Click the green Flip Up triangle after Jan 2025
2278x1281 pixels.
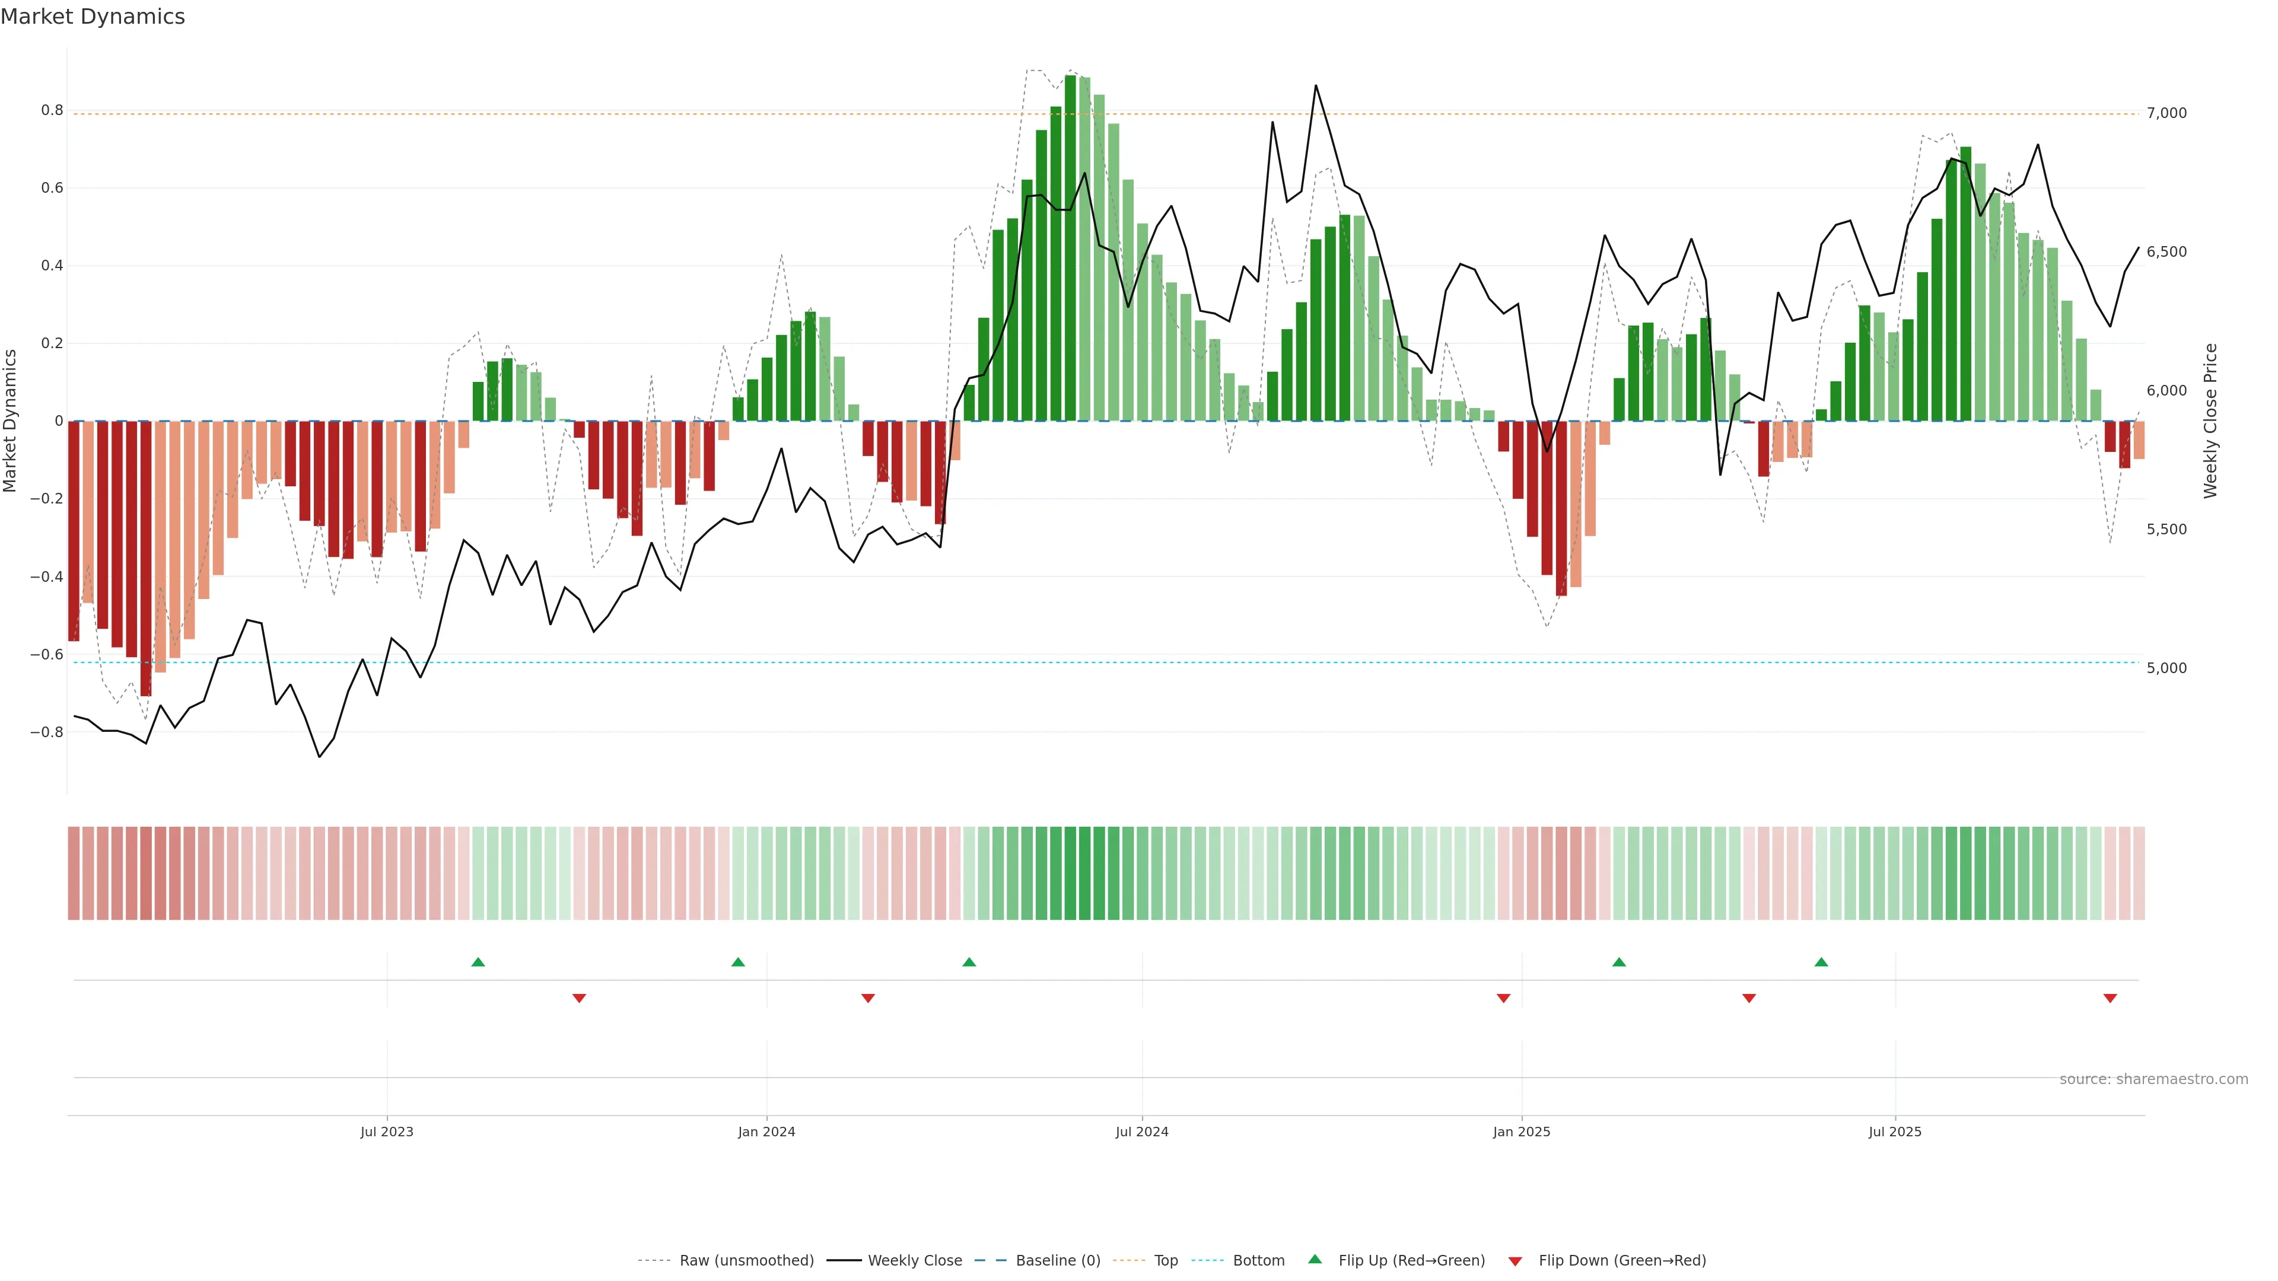pos(1619,962)
